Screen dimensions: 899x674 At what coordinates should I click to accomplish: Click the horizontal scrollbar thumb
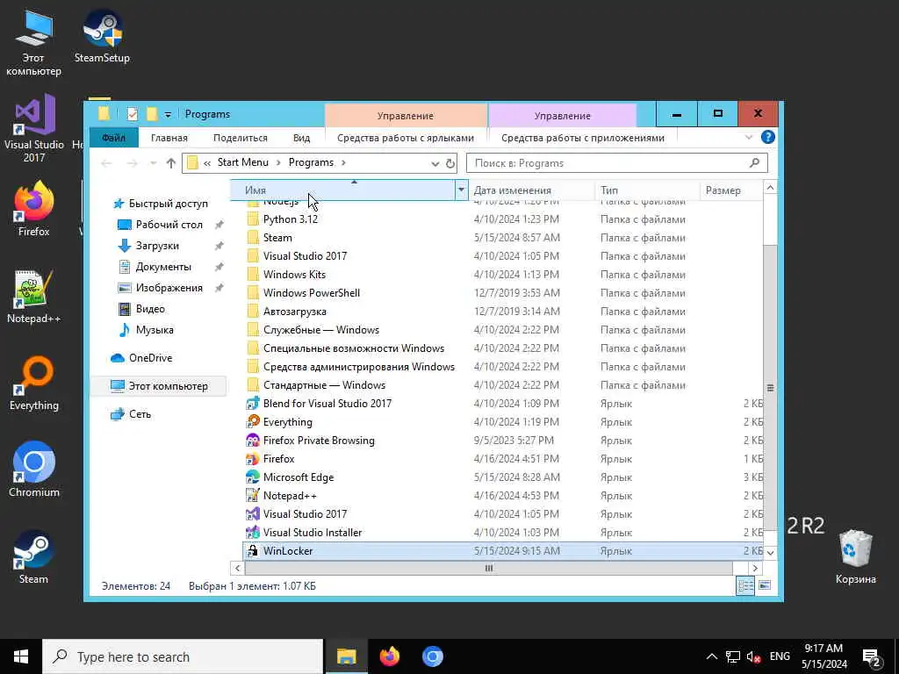pos(488,568)
